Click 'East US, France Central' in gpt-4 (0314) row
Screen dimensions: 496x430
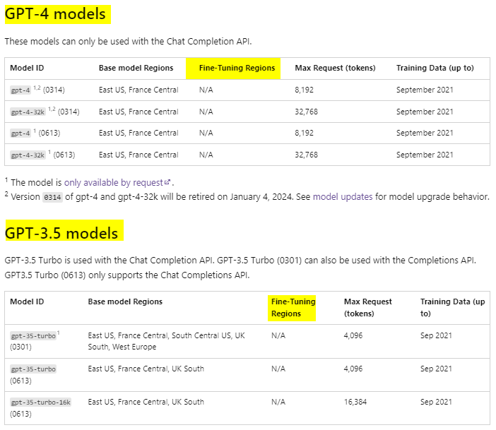[138, 90]
